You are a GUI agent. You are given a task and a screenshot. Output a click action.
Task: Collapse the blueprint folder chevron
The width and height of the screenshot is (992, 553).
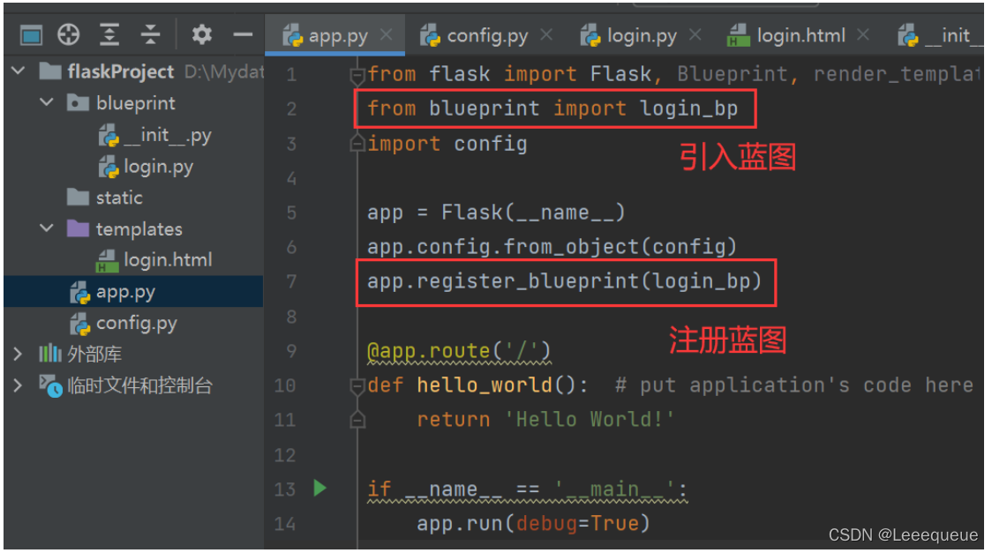(47, 101)
